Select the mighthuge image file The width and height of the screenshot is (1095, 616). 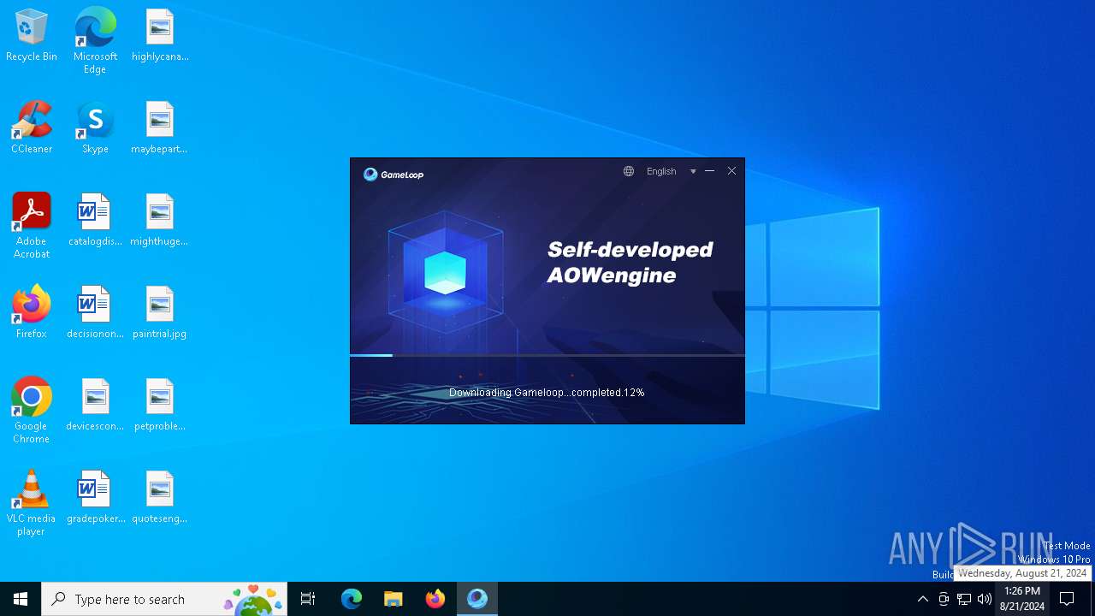pyautogui.click(x=160, y=221)
